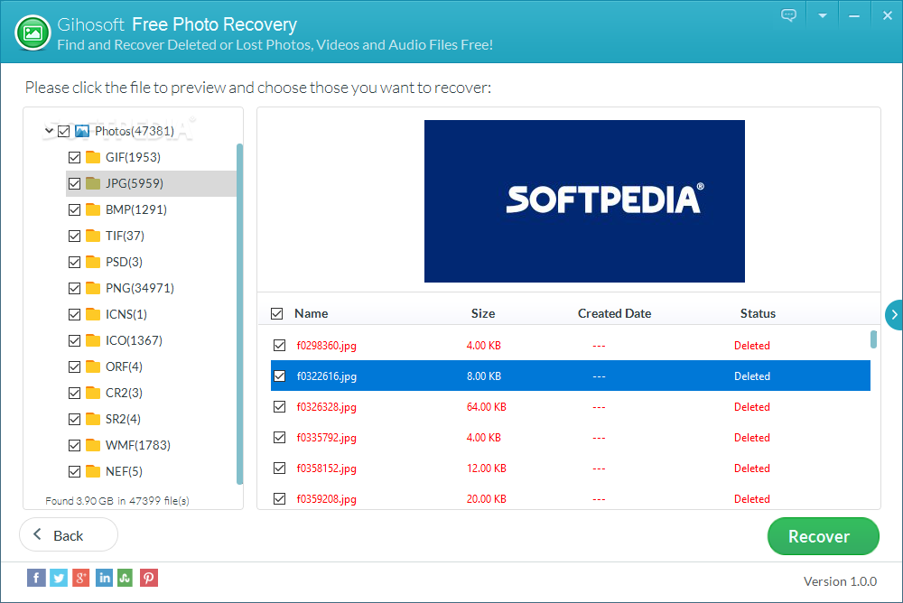Click the Found 3.90 GB summary text
This screenshot has width=903, height=603.
tap(116, 500)
